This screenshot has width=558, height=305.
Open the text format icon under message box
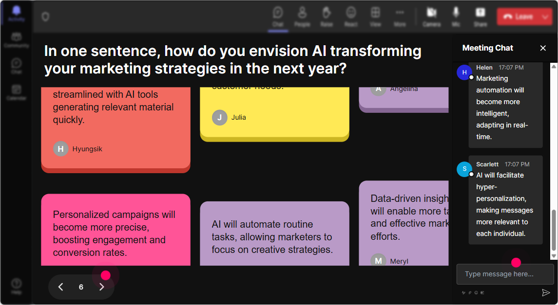point(463,293)
